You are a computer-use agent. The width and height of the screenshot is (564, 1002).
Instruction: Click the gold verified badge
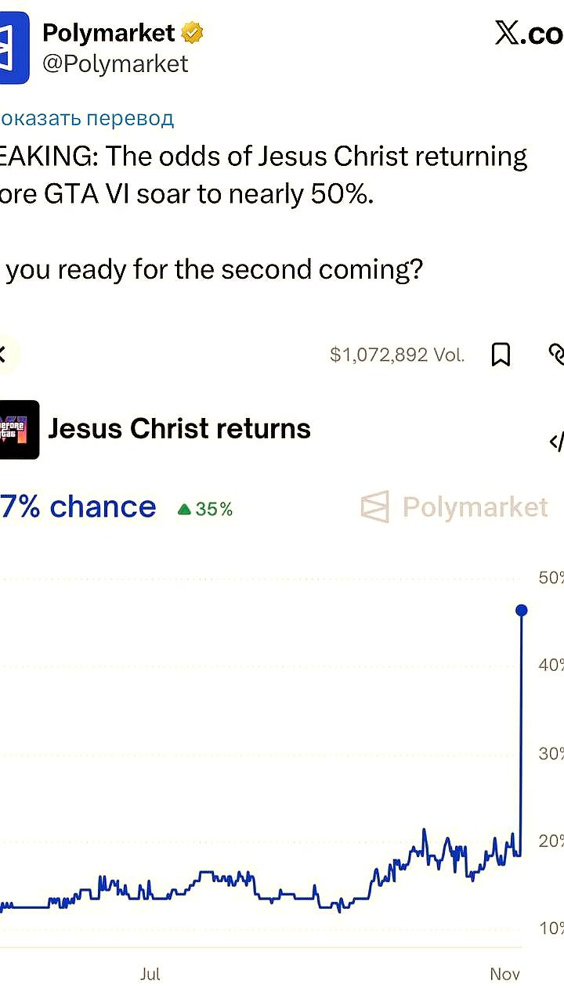[x=192, y=33]
